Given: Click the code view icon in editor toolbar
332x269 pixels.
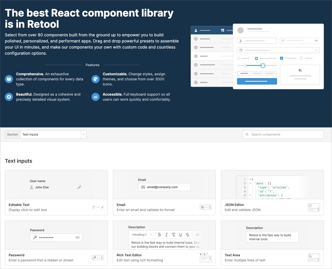Looking at the screenshot, I should 197,235.
